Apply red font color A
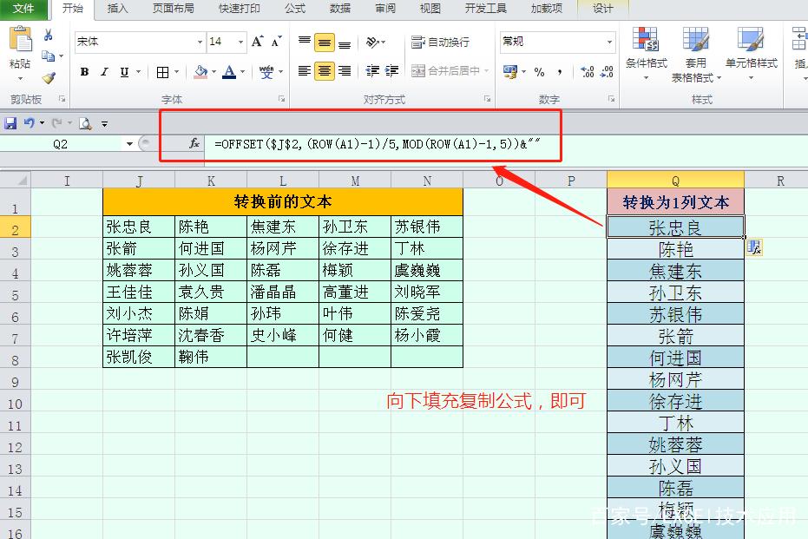The image size is (808, 539). click(229, 72)
